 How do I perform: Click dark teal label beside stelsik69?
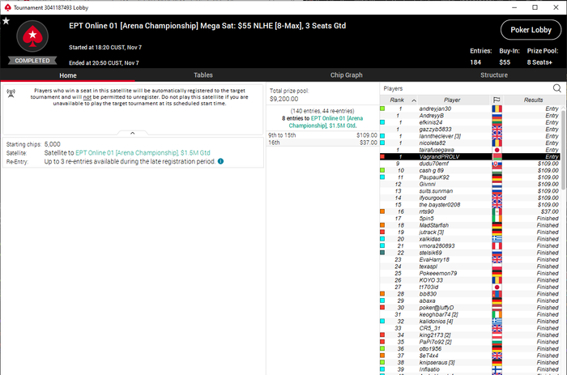click(382, 253)
